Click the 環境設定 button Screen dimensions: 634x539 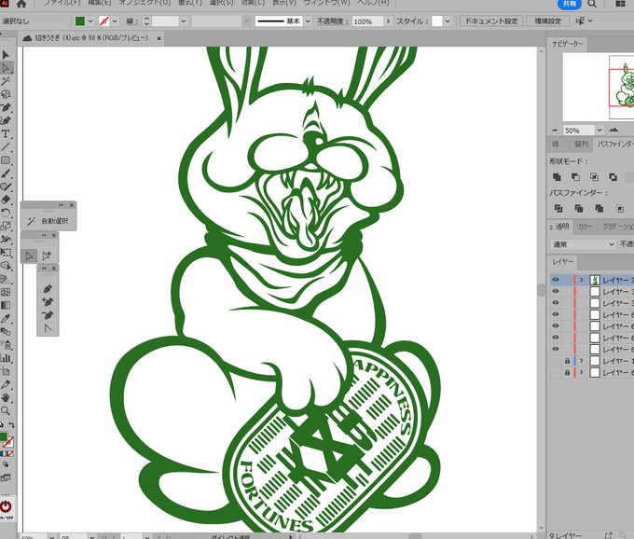548,21
